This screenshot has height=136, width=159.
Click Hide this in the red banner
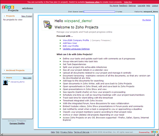point(128,2)
